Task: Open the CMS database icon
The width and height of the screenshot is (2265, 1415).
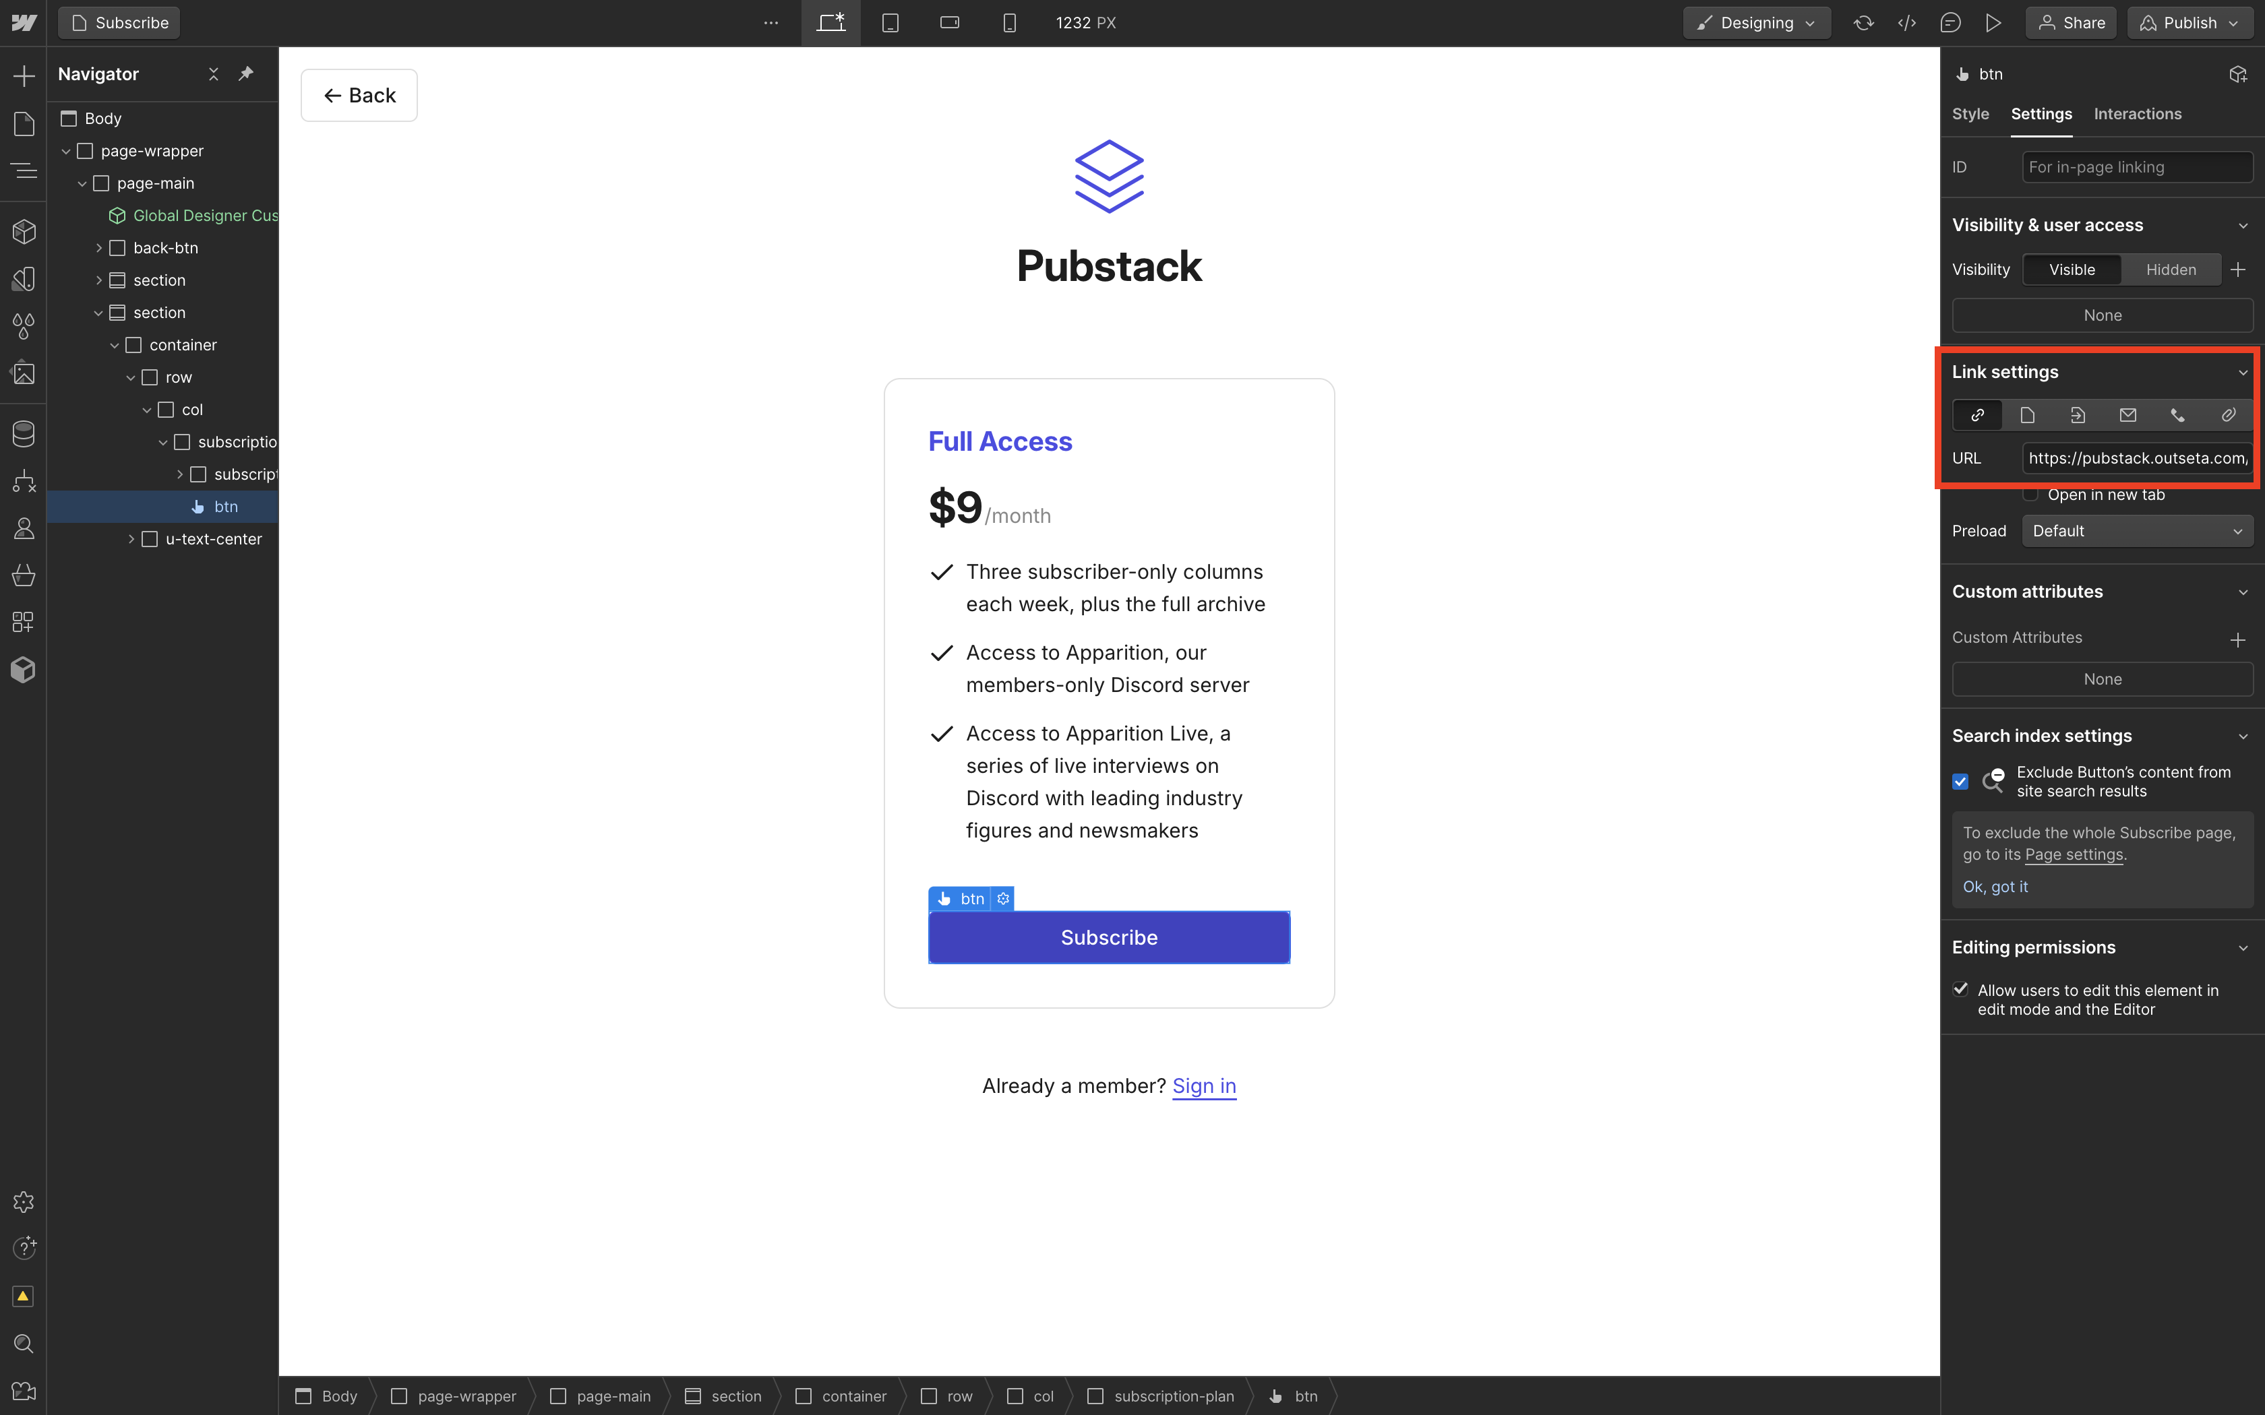Action: [24, 433]
